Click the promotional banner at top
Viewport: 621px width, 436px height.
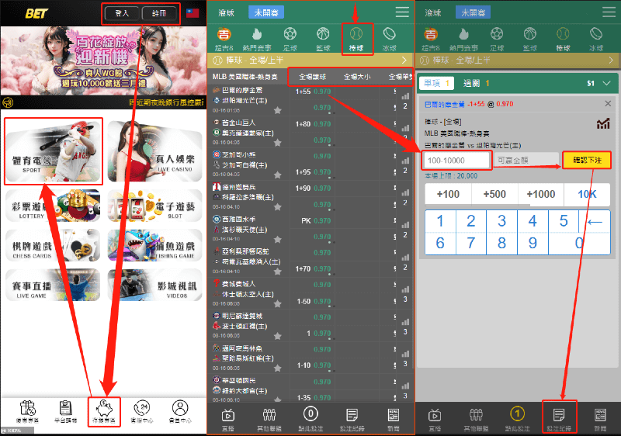[103, 61]
